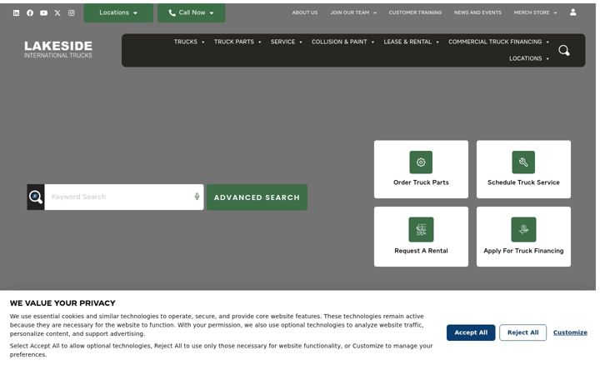Click the keyword search magnifier icon
This screenshot has width=600, height=375.
36,197
